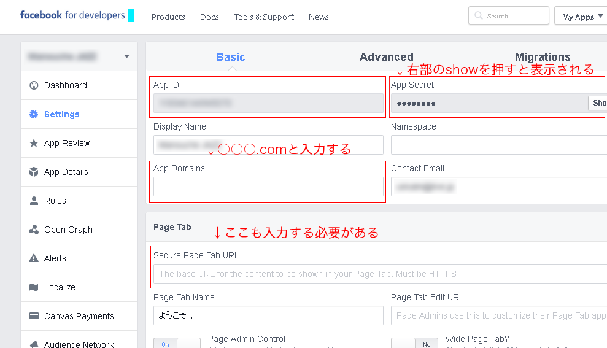Open App Details in the sidebar

[x=79, y=172]
